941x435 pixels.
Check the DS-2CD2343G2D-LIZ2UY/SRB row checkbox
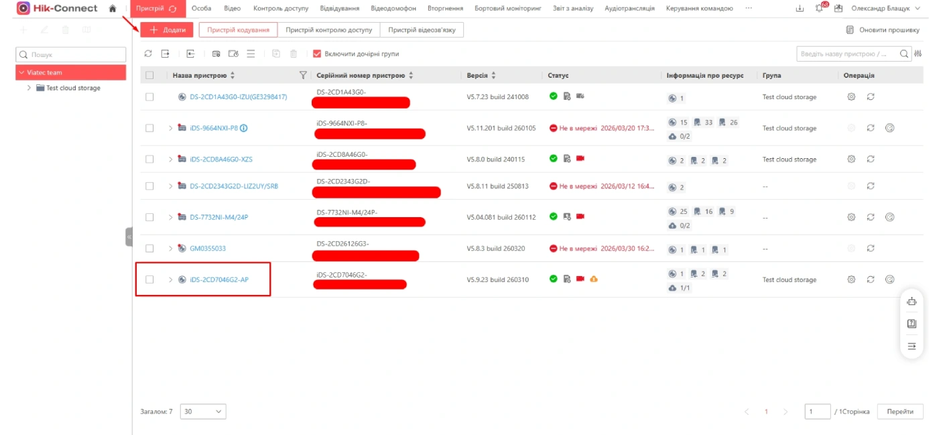149,186
